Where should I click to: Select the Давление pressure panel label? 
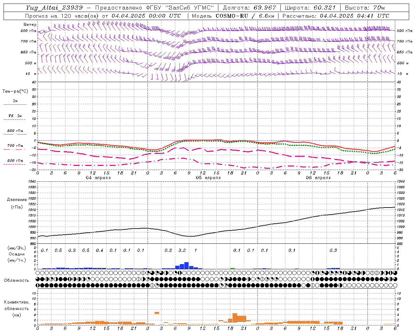(x=17, y=200)
